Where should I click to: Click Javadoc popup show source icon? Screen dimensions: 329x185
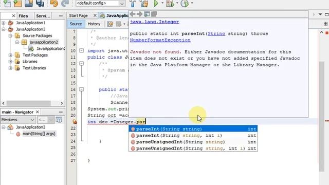tap(154, 14)
